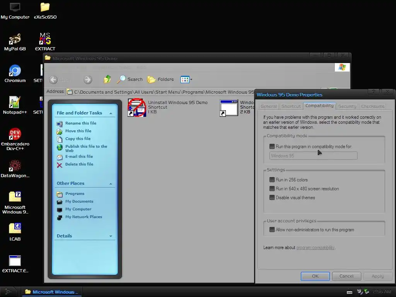Screen dimensions: 396x297
Task: Open the program compatibility link
Action: (x=315, y=247)
